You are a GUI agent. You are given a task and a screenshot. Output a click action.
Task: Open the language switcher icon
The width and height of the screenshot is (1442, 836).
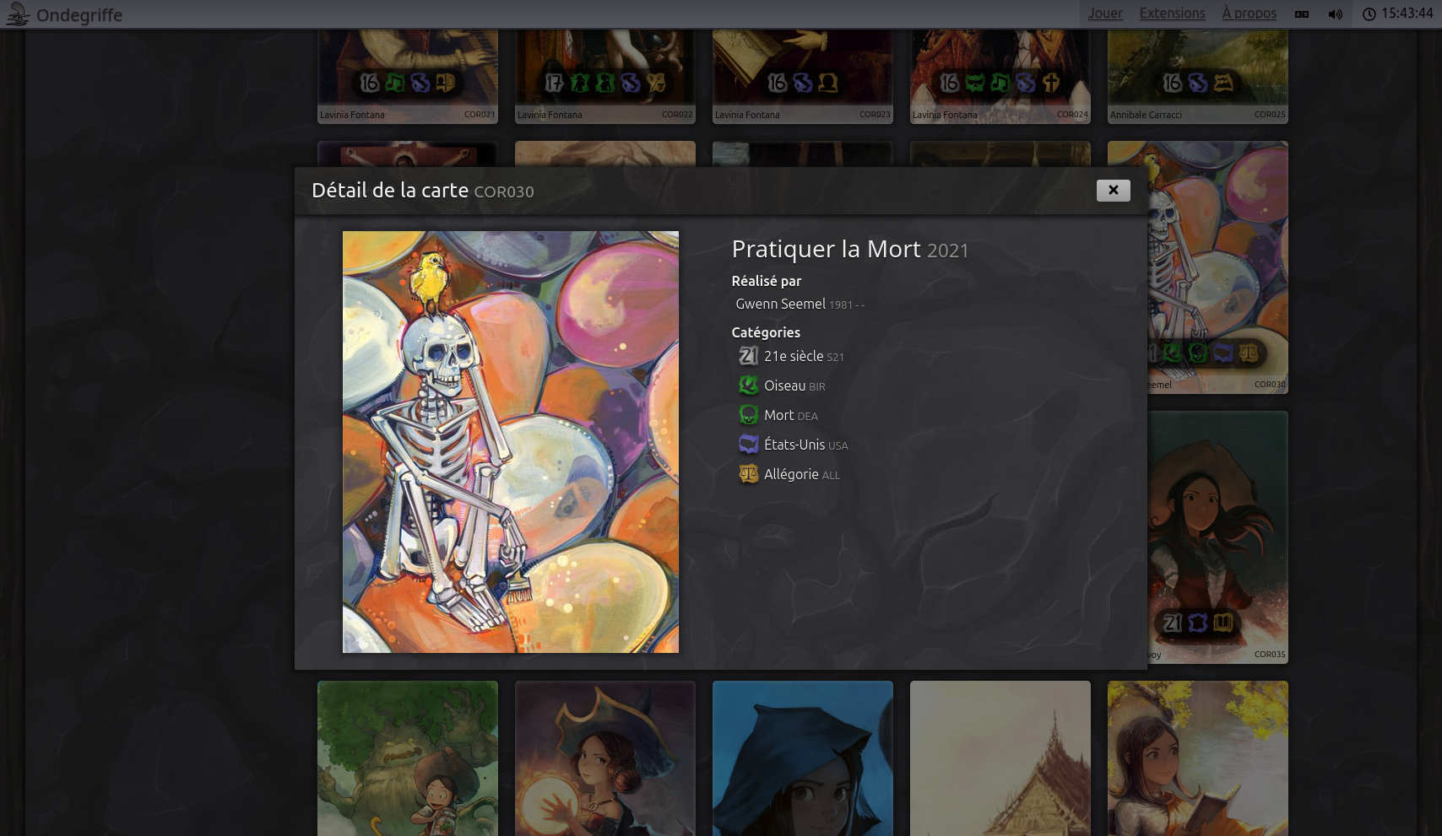[1302, 14]
